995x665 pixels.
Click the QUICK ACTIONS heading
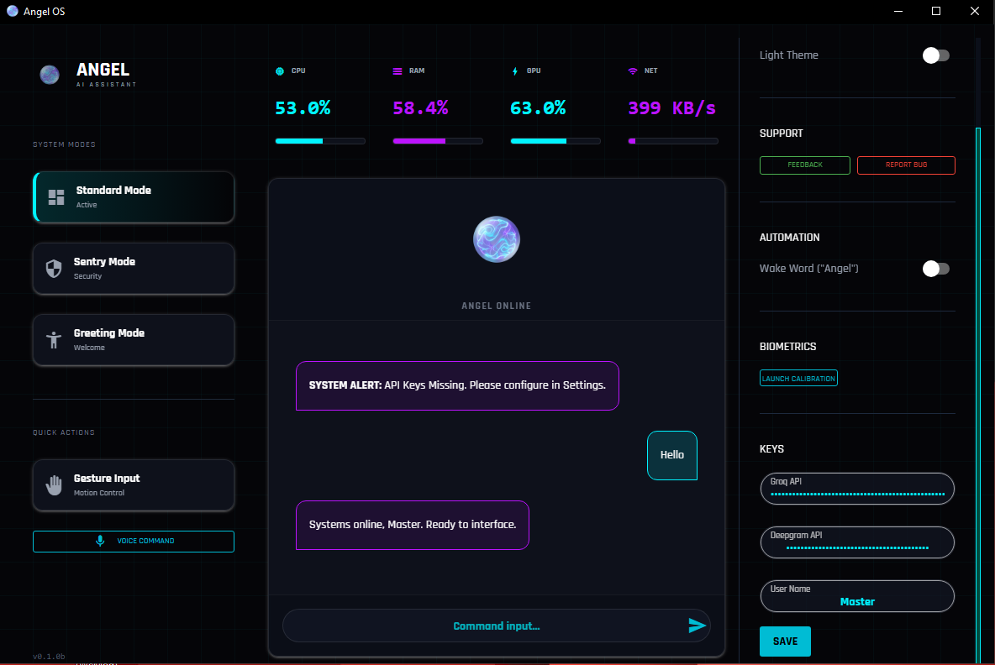tap(64, 432)
